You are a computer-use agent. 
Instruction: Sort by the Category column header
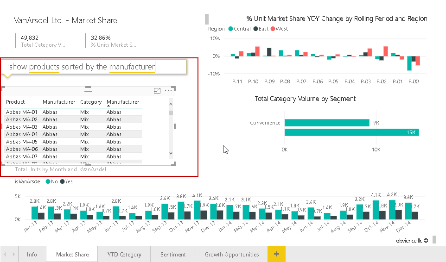click(91, 102)
